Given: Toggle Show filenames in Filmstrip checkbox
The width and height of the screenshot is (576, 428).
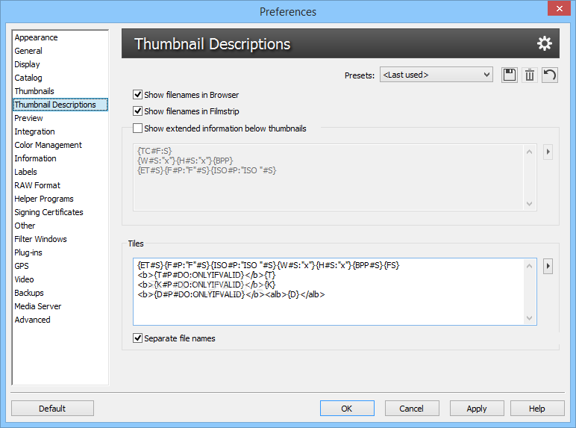Looking at the screenshot, I should point(137,111).
